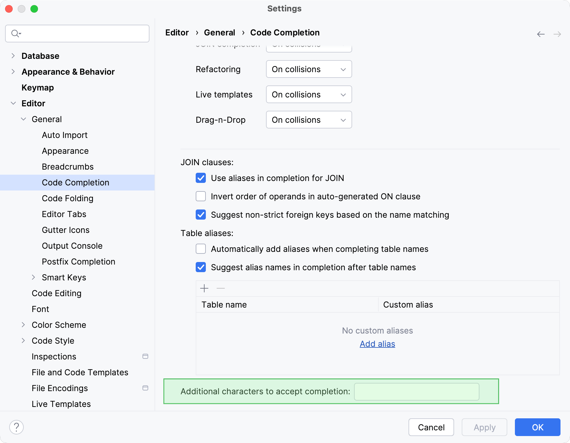Click the Additional characters to accept completion field
570x443 pixels.
[x=416, y=391]
